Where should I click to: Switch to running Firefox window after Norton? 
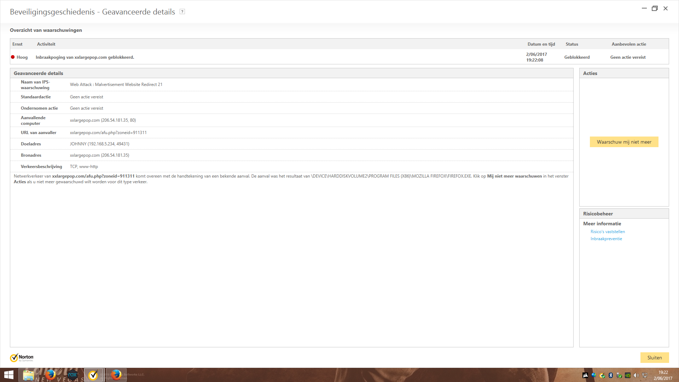(x=116, y=375)
